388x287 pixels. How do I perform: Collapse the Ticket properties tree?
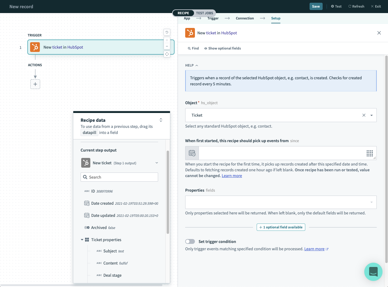coord(82,240)
